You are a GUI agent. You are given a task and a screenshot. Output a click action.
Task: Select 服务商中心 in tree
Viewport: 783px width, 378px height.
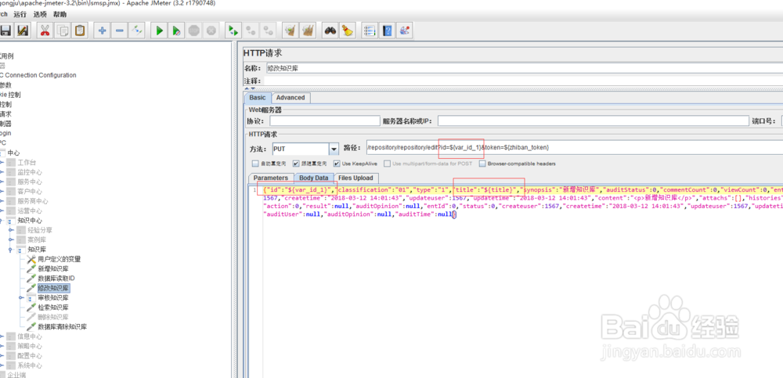(x=33, y=201)
